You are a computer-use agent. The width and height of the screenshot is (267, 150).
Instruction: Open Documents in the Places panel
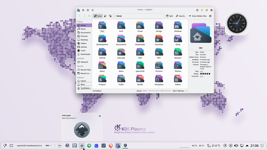tap(84, 33)
